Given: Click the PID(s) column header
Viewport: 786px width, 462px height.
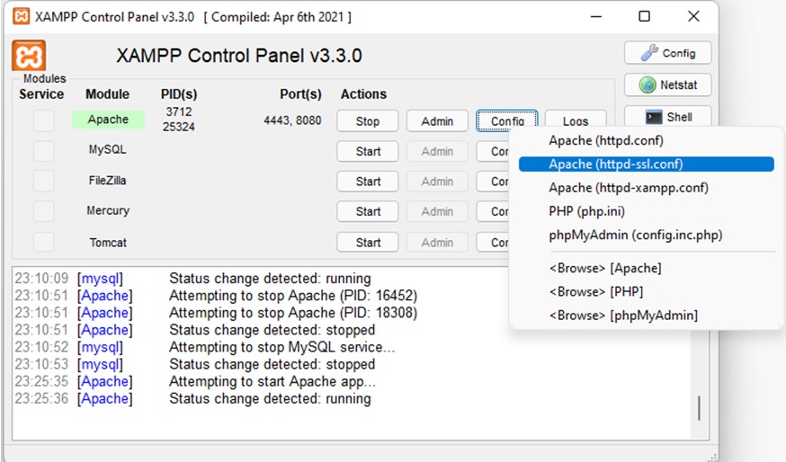Looking at the screenshot, I should [x=179, y=94].
